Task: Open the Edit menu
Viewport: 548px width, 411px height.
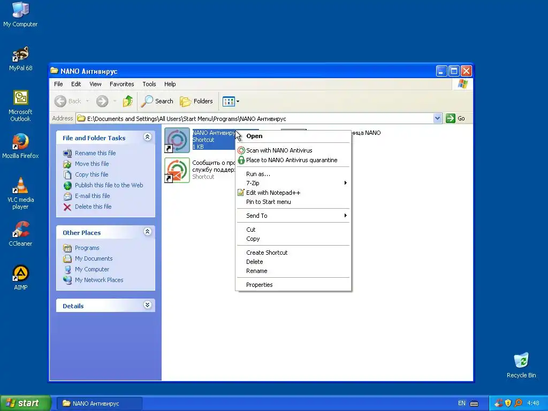Action: [x=76, y=84]
